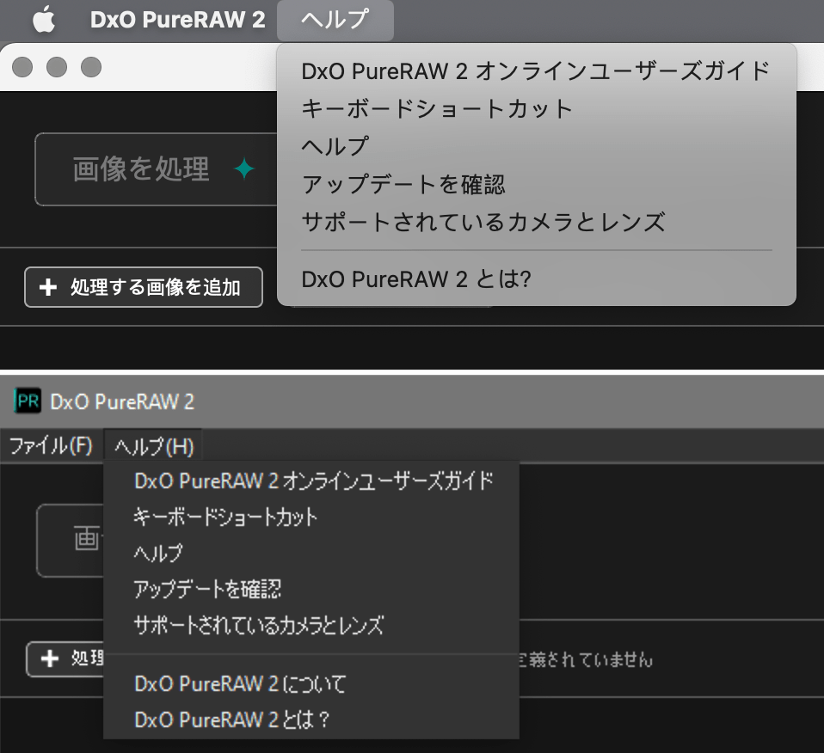Image resolution: width=824 pixels, height=753 pixels.
Task: Click the plus add-images button in Windows window
Action: (65, 658)
